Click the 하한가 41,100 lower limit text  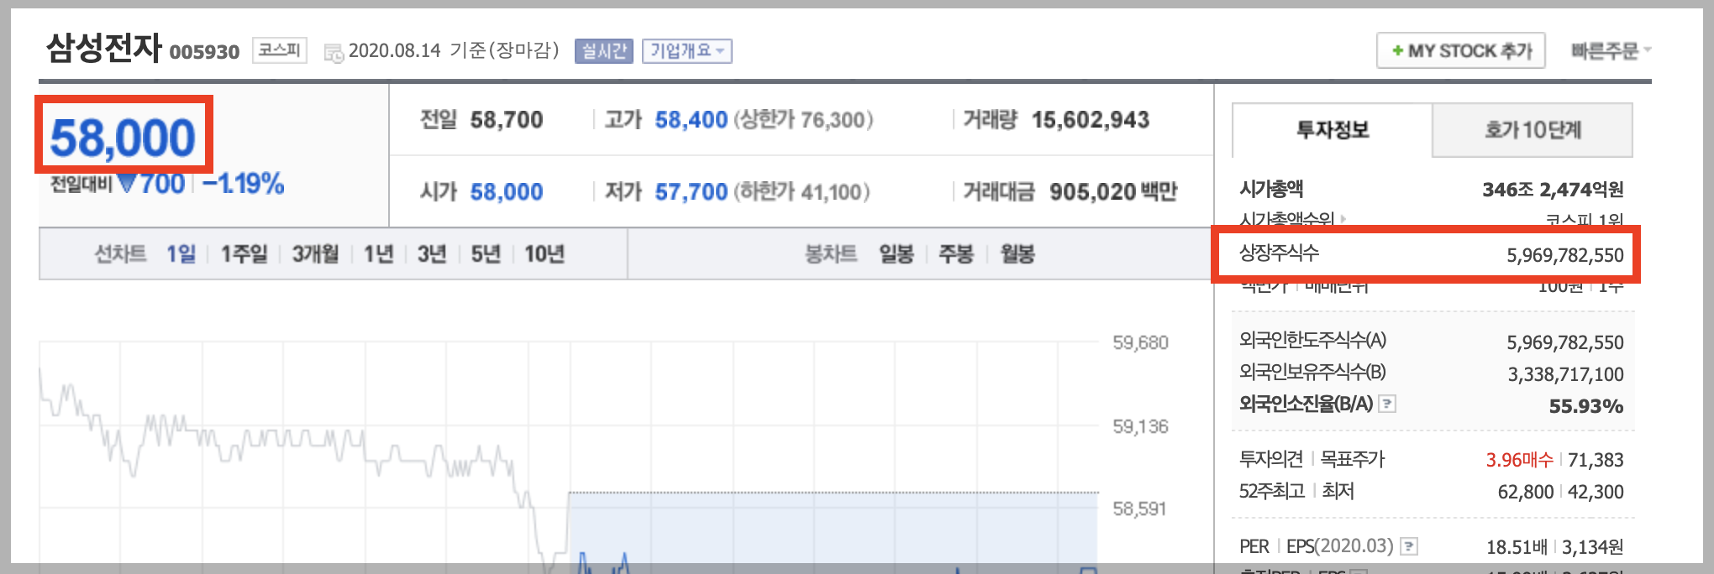[802, 192]
